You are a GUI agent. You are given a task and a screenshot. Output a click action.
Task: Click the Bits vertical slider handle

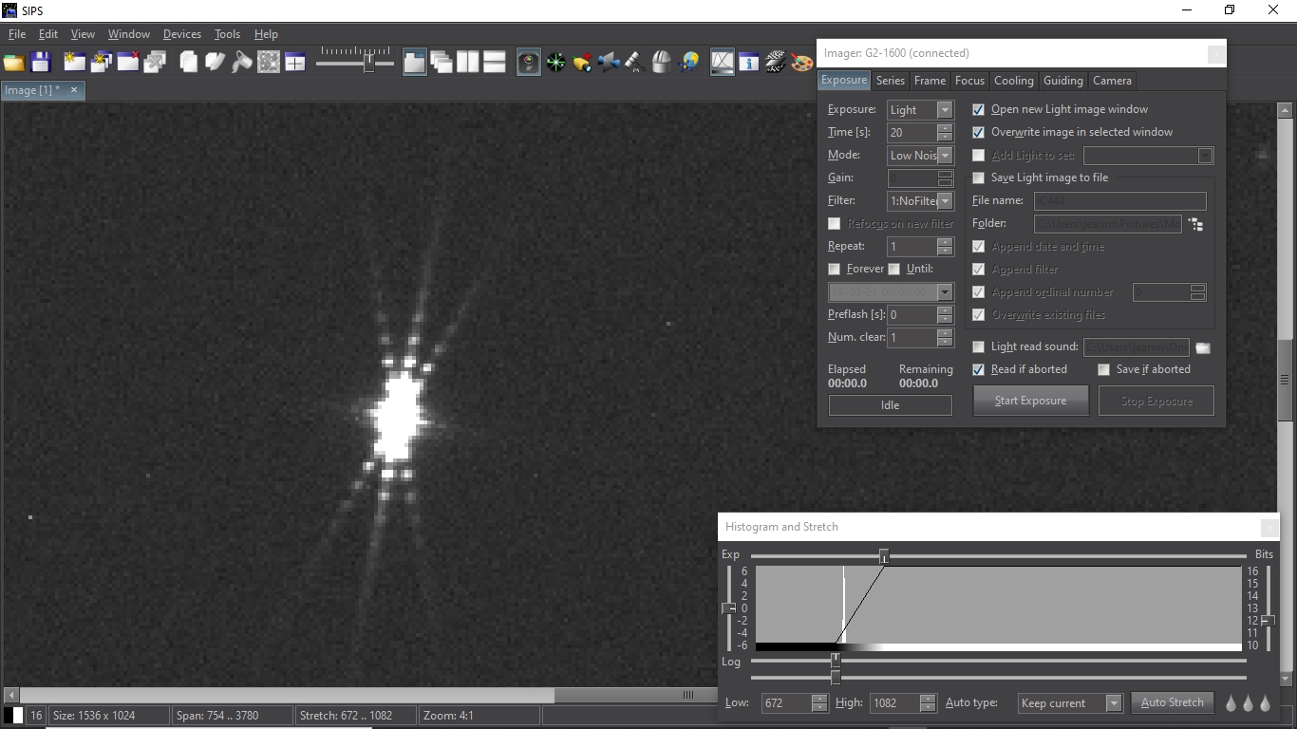[1268, 621]
